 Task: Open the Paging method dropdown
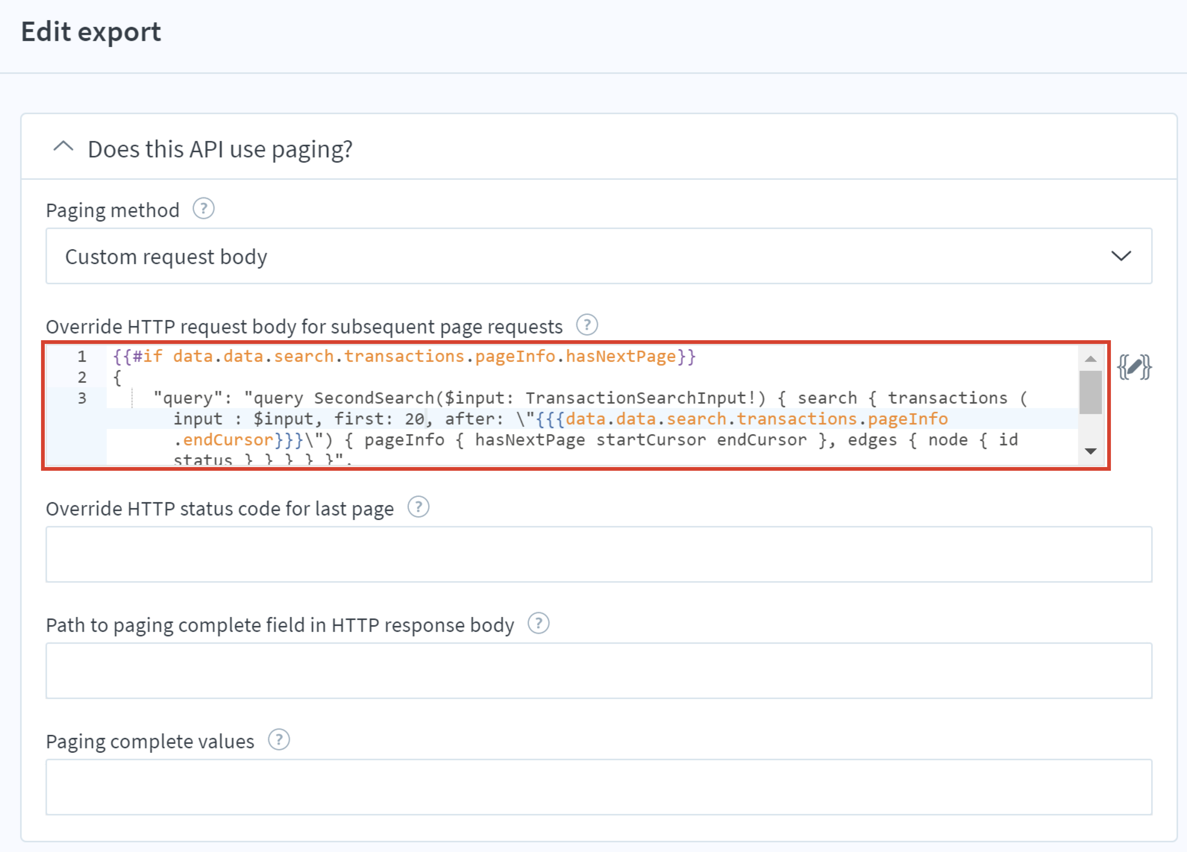pos(599,256)
